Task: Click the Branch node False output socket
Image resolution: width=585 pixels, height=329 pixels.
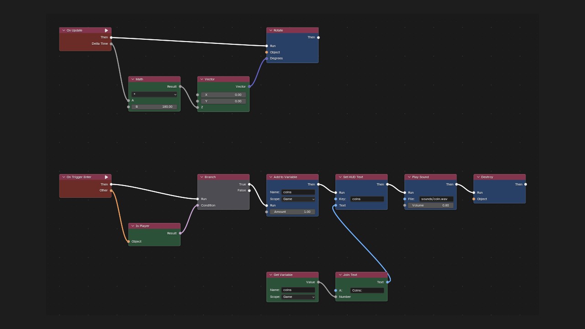Action: pyautogui.click(x=249, y=191)
